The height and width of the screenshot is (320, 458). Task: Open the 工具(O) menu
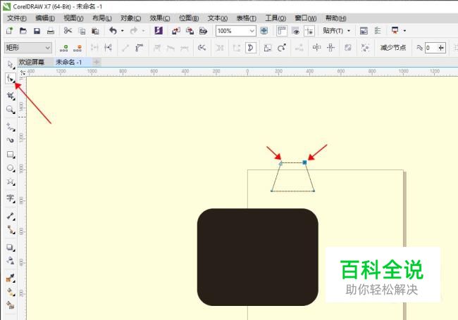pyautogui.click(x=276, y=18)
